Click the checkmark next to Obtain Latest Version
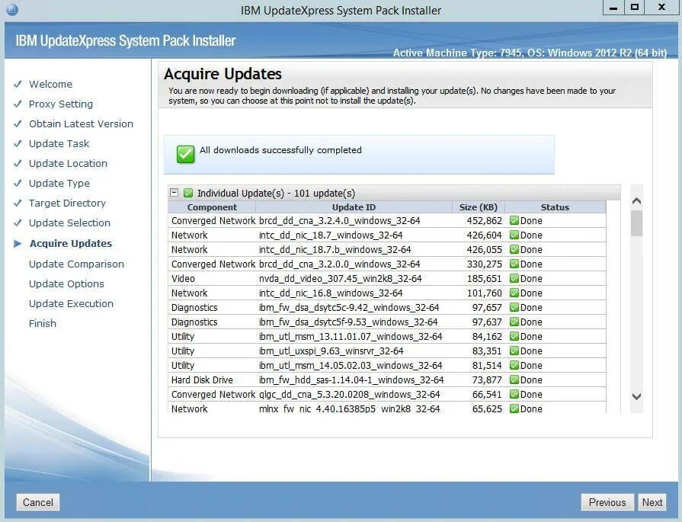Viewport: 682px width, 522px height. [18, 123]
